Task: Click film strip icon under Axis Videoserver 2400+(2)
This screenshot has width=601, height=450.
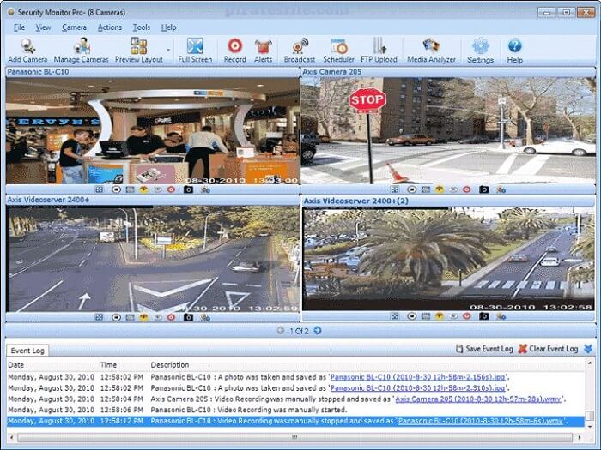Action: coord(426,316)
